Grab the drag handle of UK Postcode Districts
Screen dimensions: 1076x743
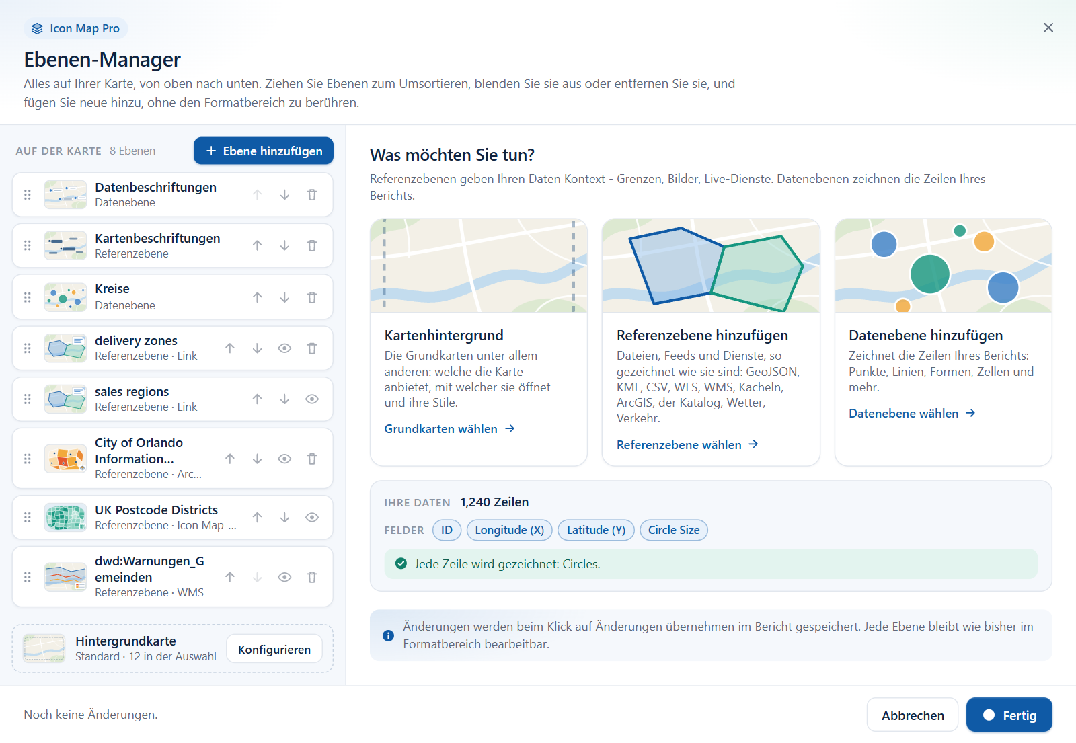coord(28,518)
